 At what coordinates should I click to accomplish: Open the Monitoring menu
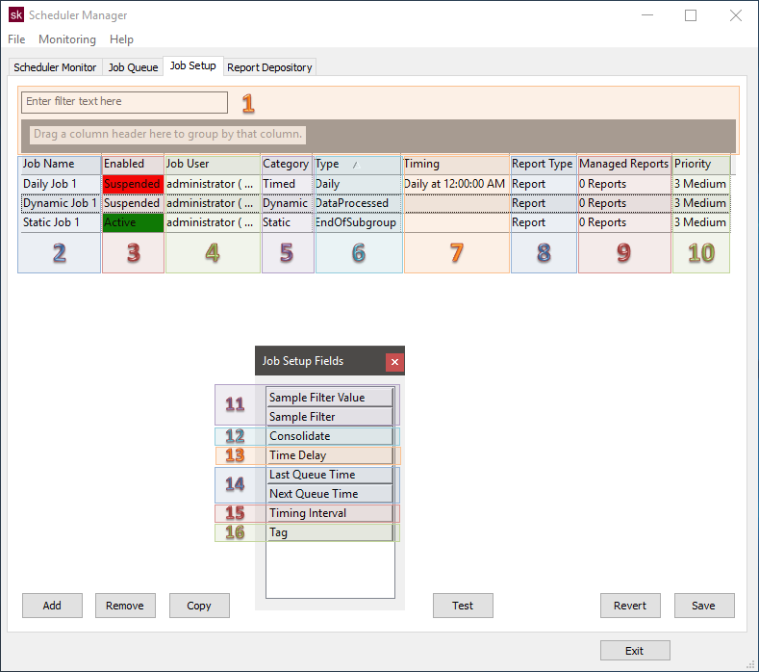[67, 39]
